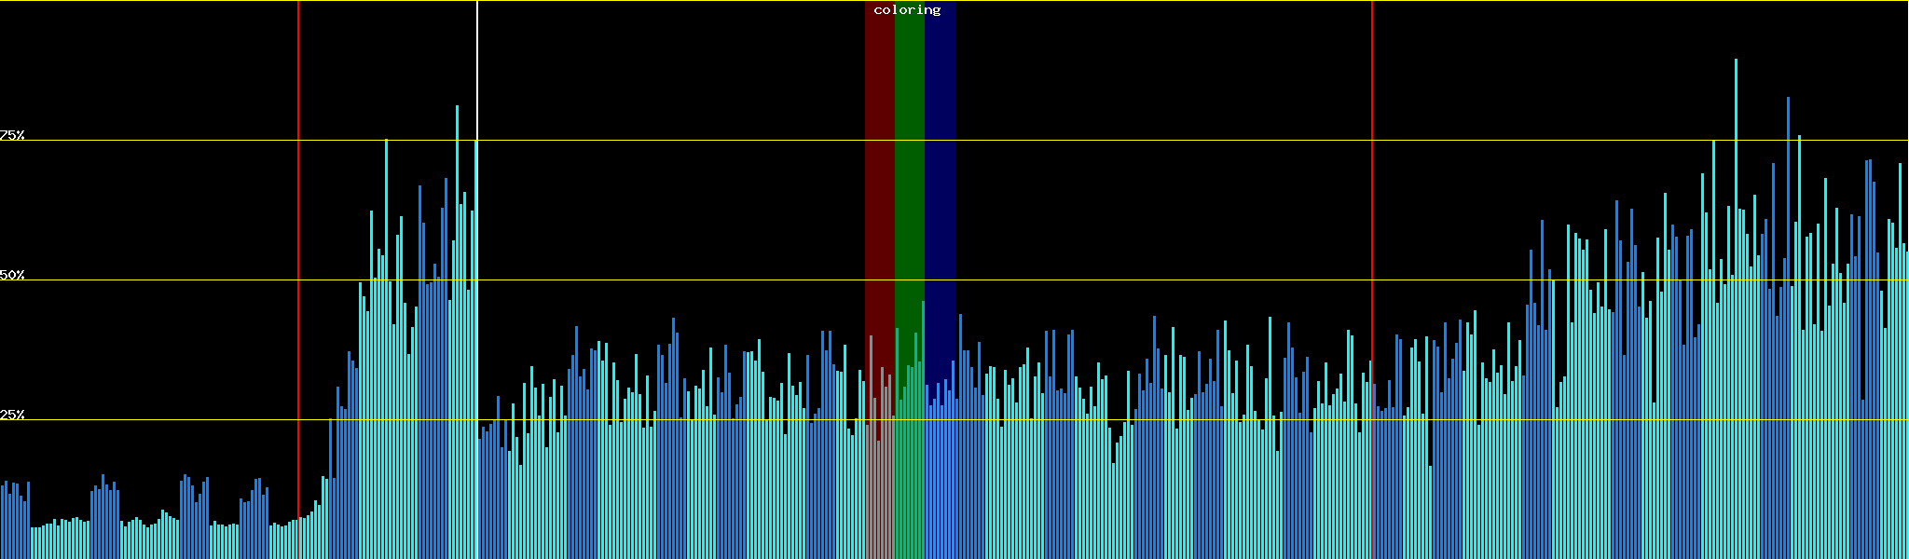Click the first bar right of the blue band

(960, 438)
